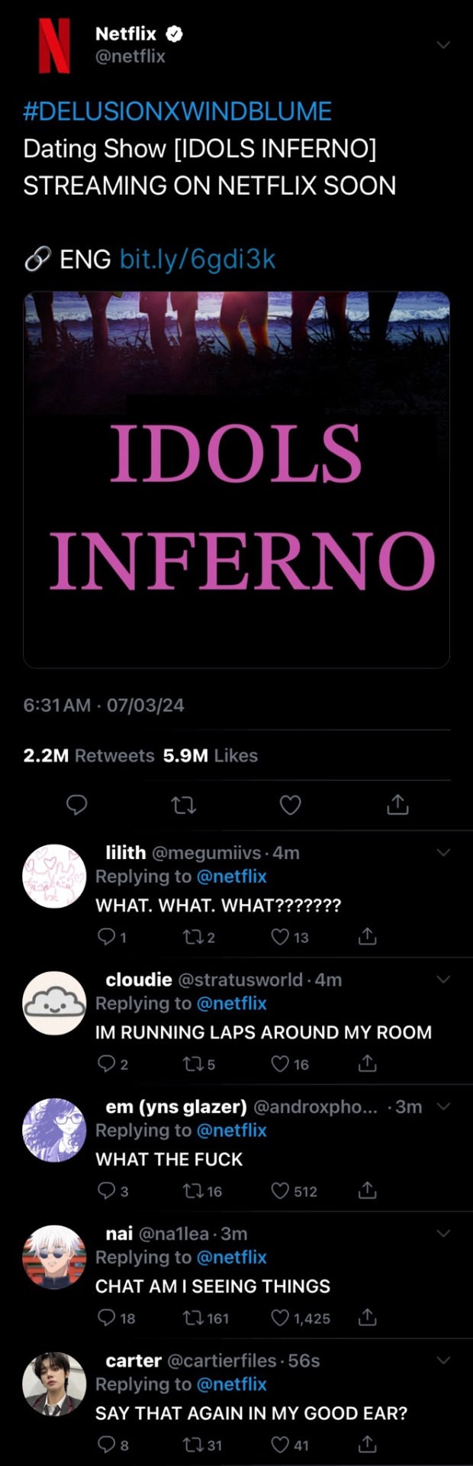Expand options for lilith's reply
The height and width of the screenshot is (1466, 473).
443,852
